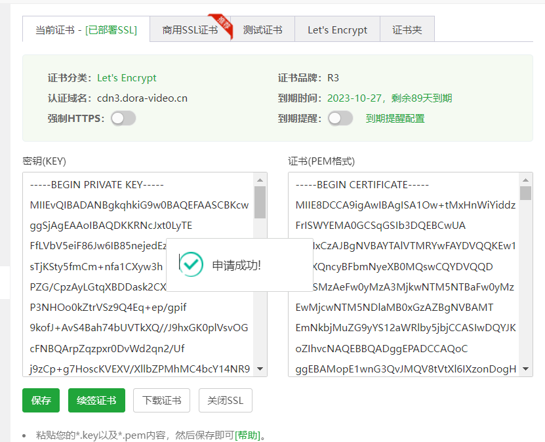Click the 下载证书 button
Screen dimensions: 545x442
pos(161,400)
